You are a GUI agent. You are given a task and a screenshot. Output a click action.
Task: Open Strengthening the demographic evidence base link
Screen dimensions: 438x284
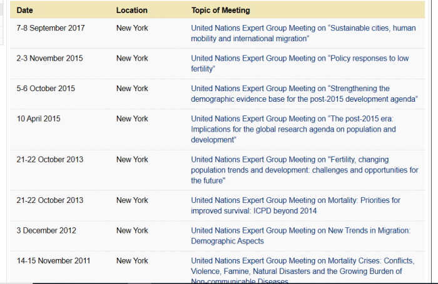pos(305,94)
